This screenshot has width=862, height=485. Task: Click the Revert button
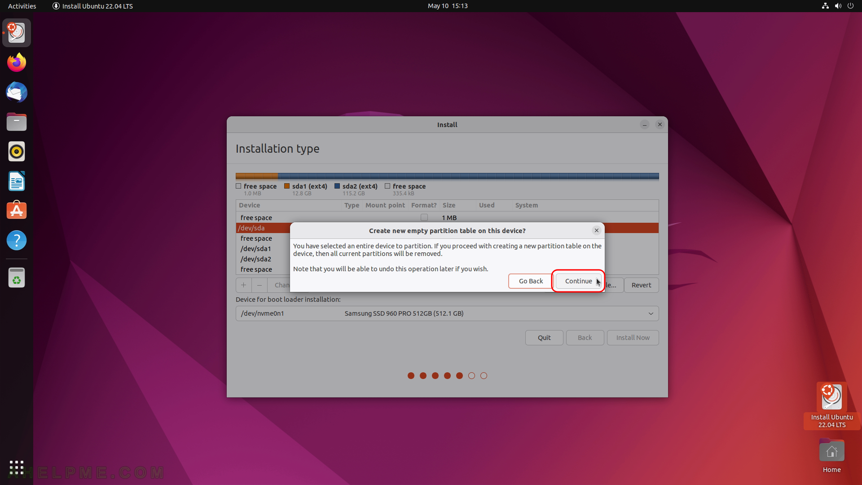641,285
